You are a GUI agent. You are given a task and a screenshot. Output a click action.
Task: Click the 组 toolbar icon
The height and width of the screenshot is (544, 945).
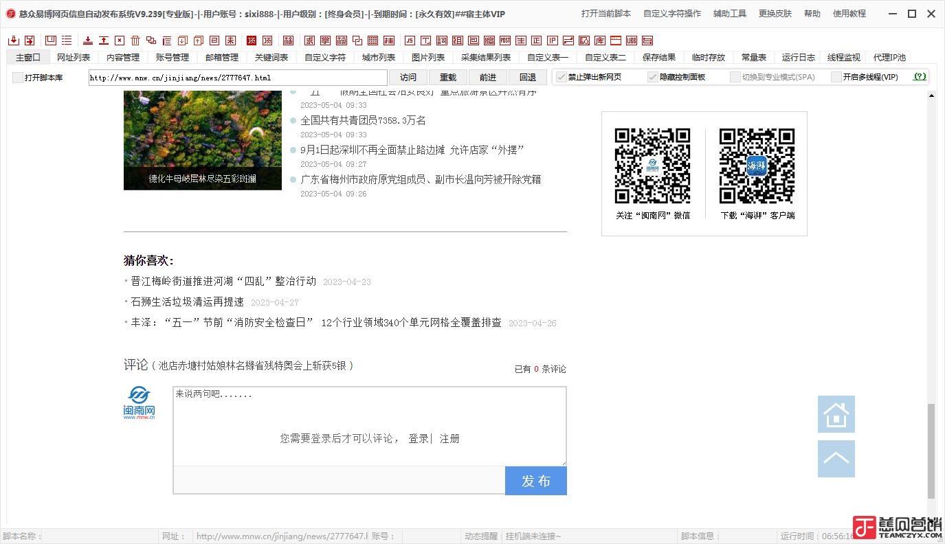click(x=458, y=41)
